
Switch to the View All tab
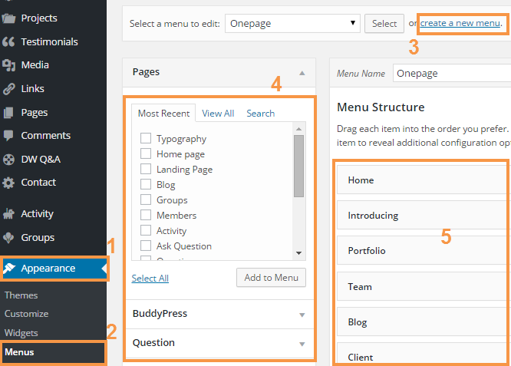click(x=218, y=114)
